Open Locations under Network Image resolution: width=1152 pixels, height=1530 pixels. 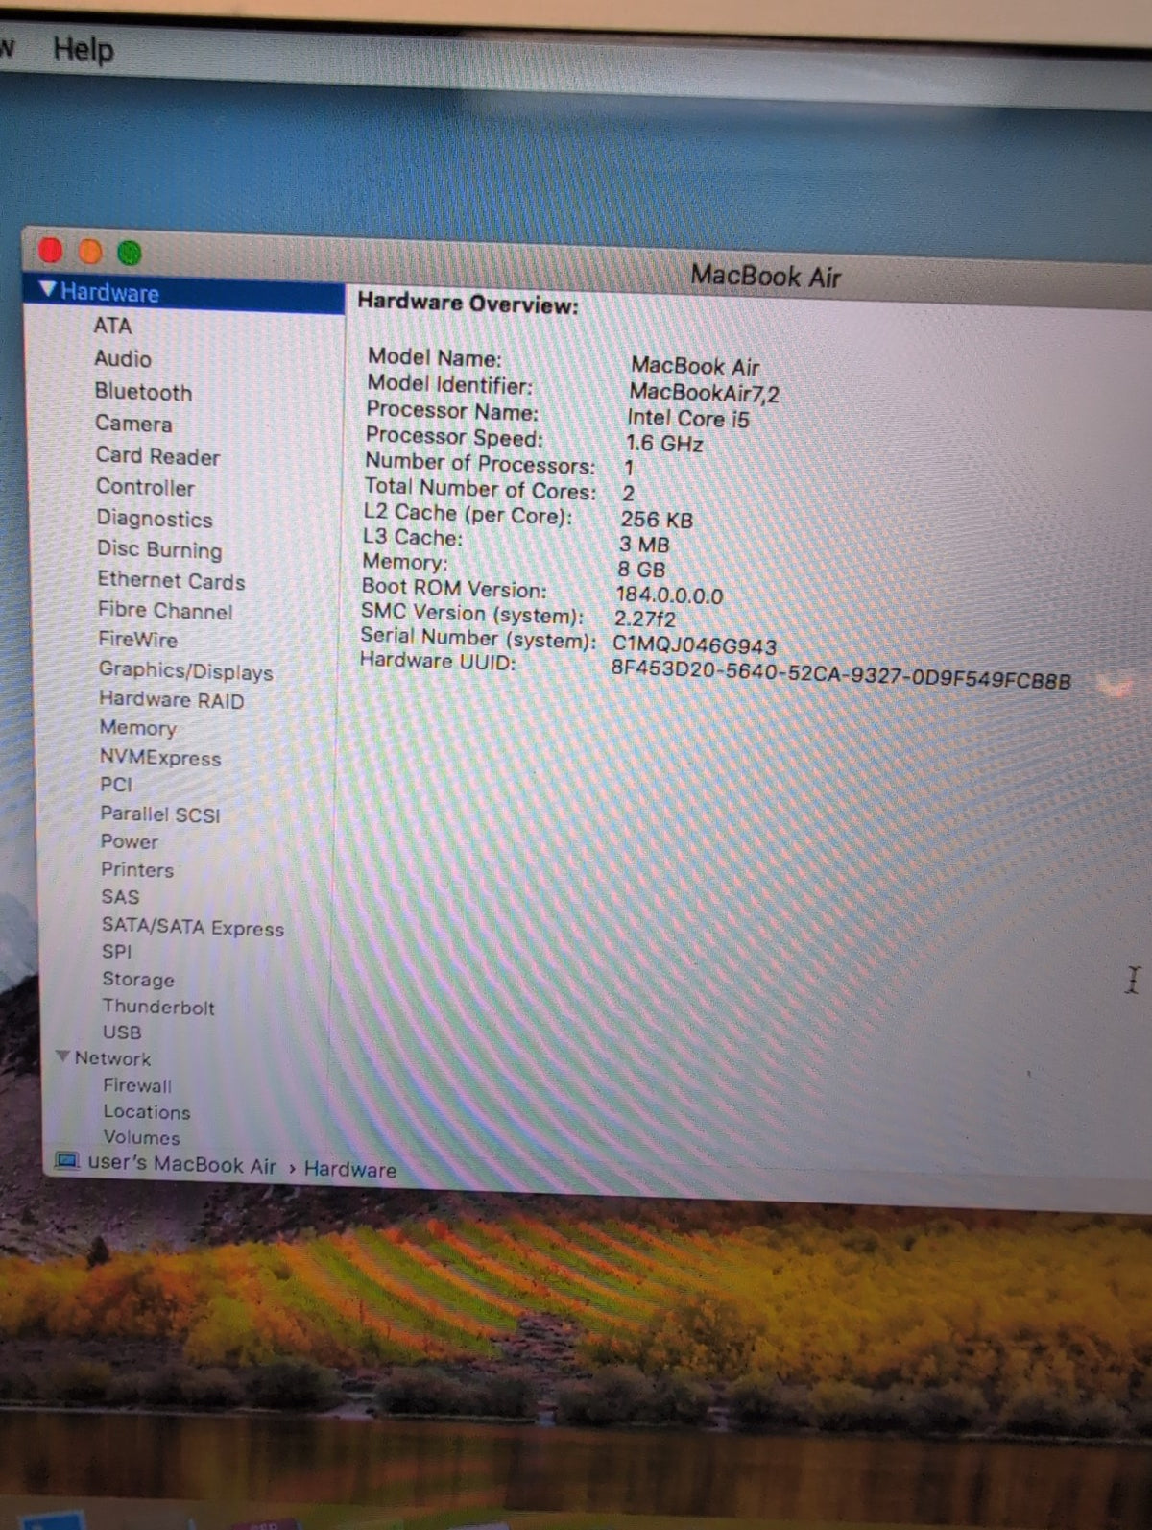coord(147,1112)
